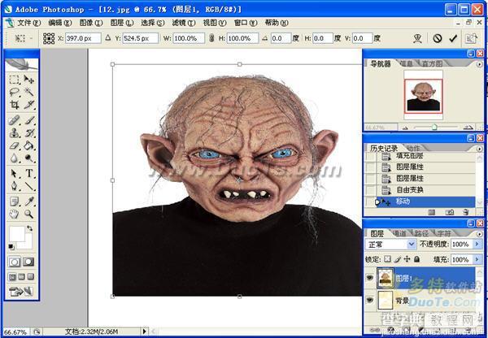The width and height of the screenshot is (488, 338).
Task: Select the Brush tool
Action: click(29, 120)
